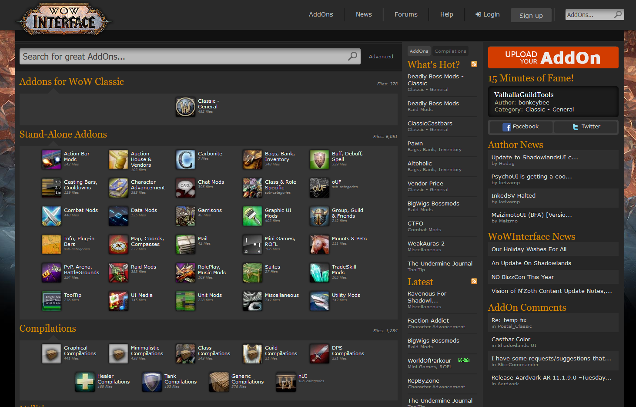Open the Graphic UI Mods paintbrush icon
Viewport: 636px width, 407px height.
tap(252, 216)
